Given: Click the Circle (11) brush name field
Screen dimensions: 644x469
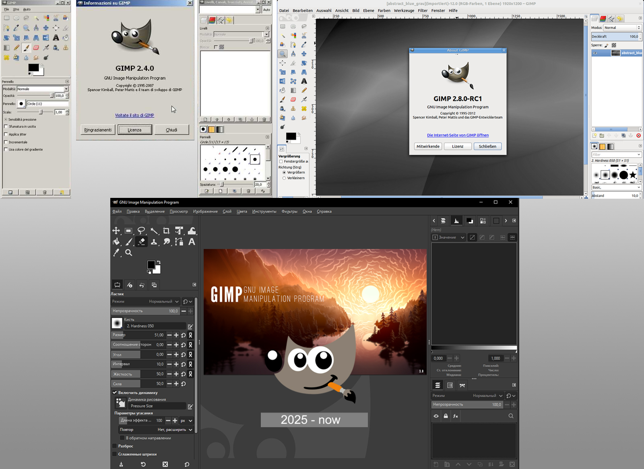Looking at the screenshot, I should 47,104.
